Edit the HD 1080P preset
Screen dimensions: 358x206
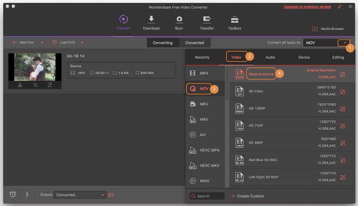tap(343, 109)
